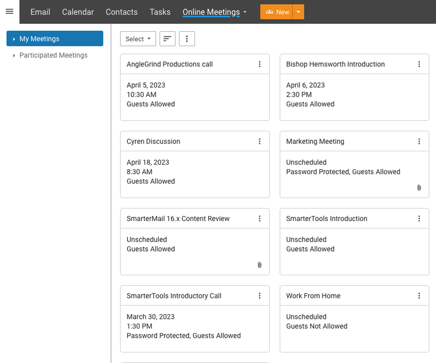The width and height of the screenshot is (436, 363).
Task: Click the 1:30 PM time text
Action: click(x=140, y=326)
